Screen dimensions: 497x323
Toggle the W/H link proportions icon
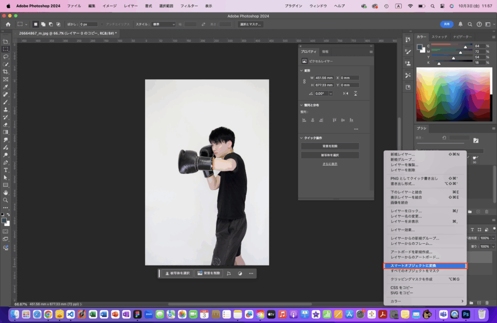[x=304, y=81]
